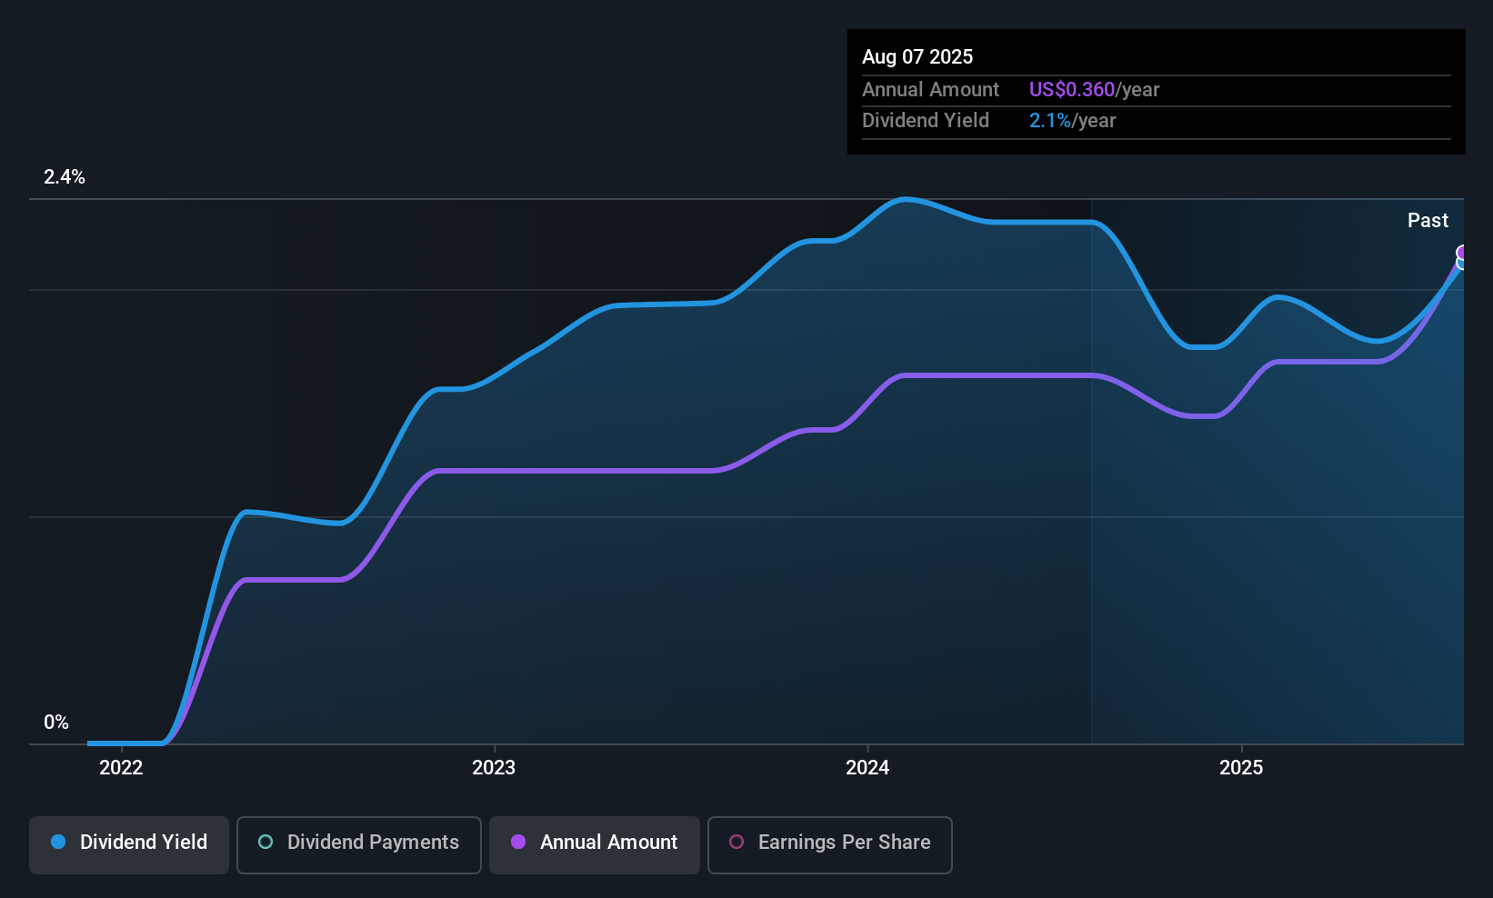Click the 0% y-axis label
1493x898 pixels.
tap(56, 723)
